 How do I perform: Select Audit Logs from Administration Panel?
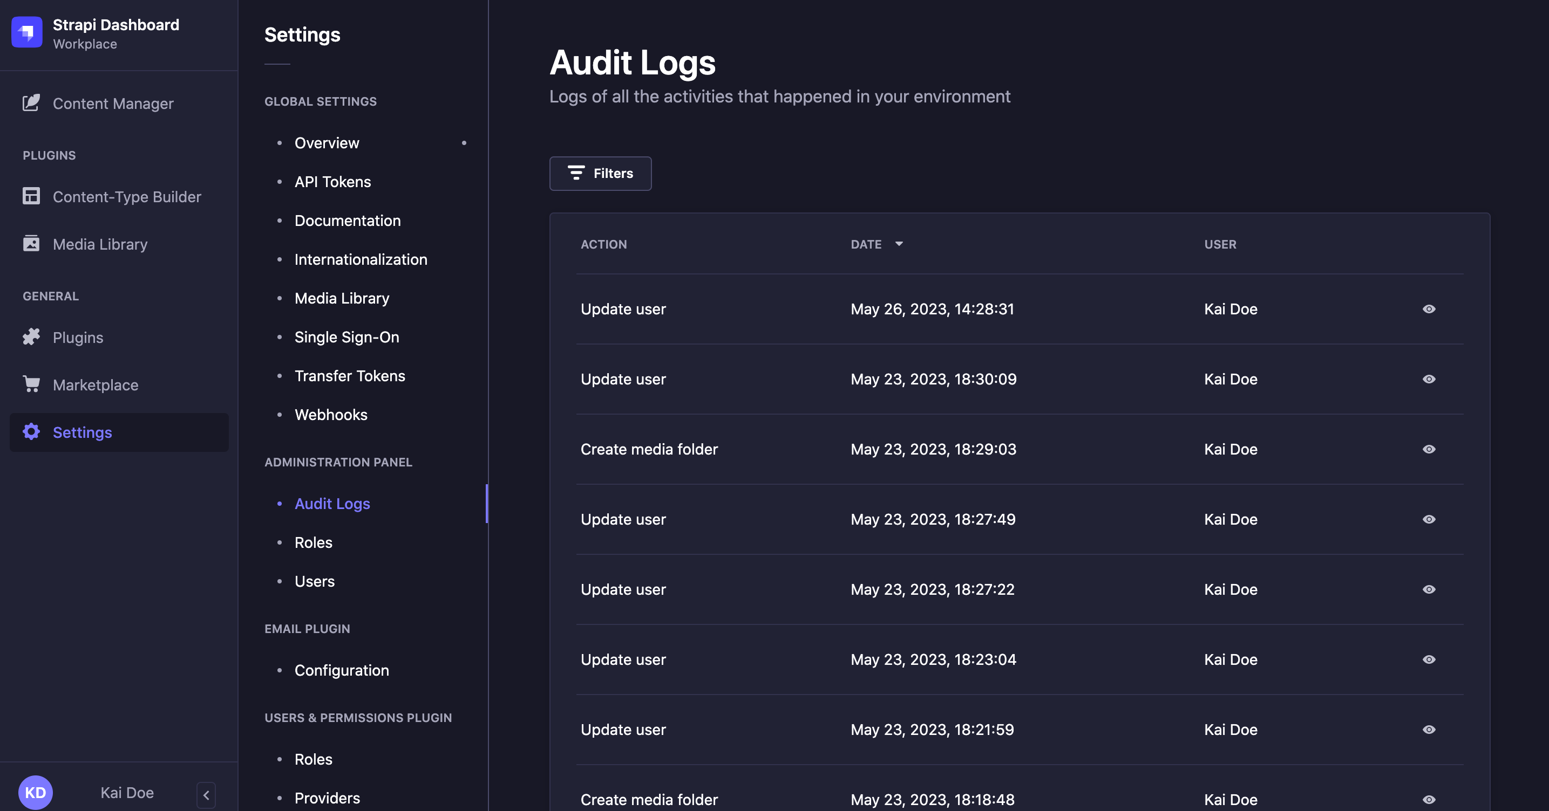pos(332,503)
